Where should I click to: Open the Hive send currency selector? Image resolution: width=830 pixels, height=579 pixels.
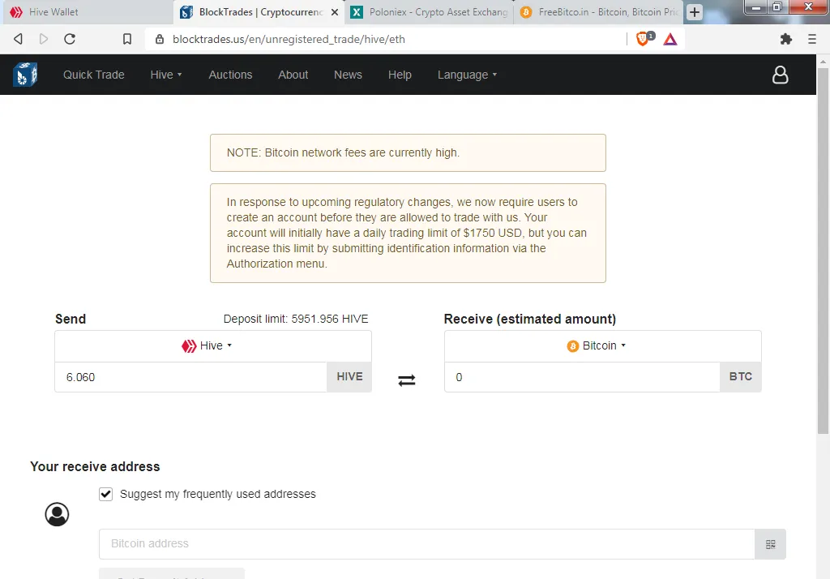click(x=213, y=346)
